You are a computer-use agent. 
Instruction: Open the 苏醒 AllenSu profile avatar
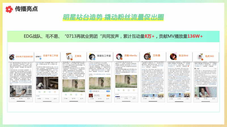[119, 57]
